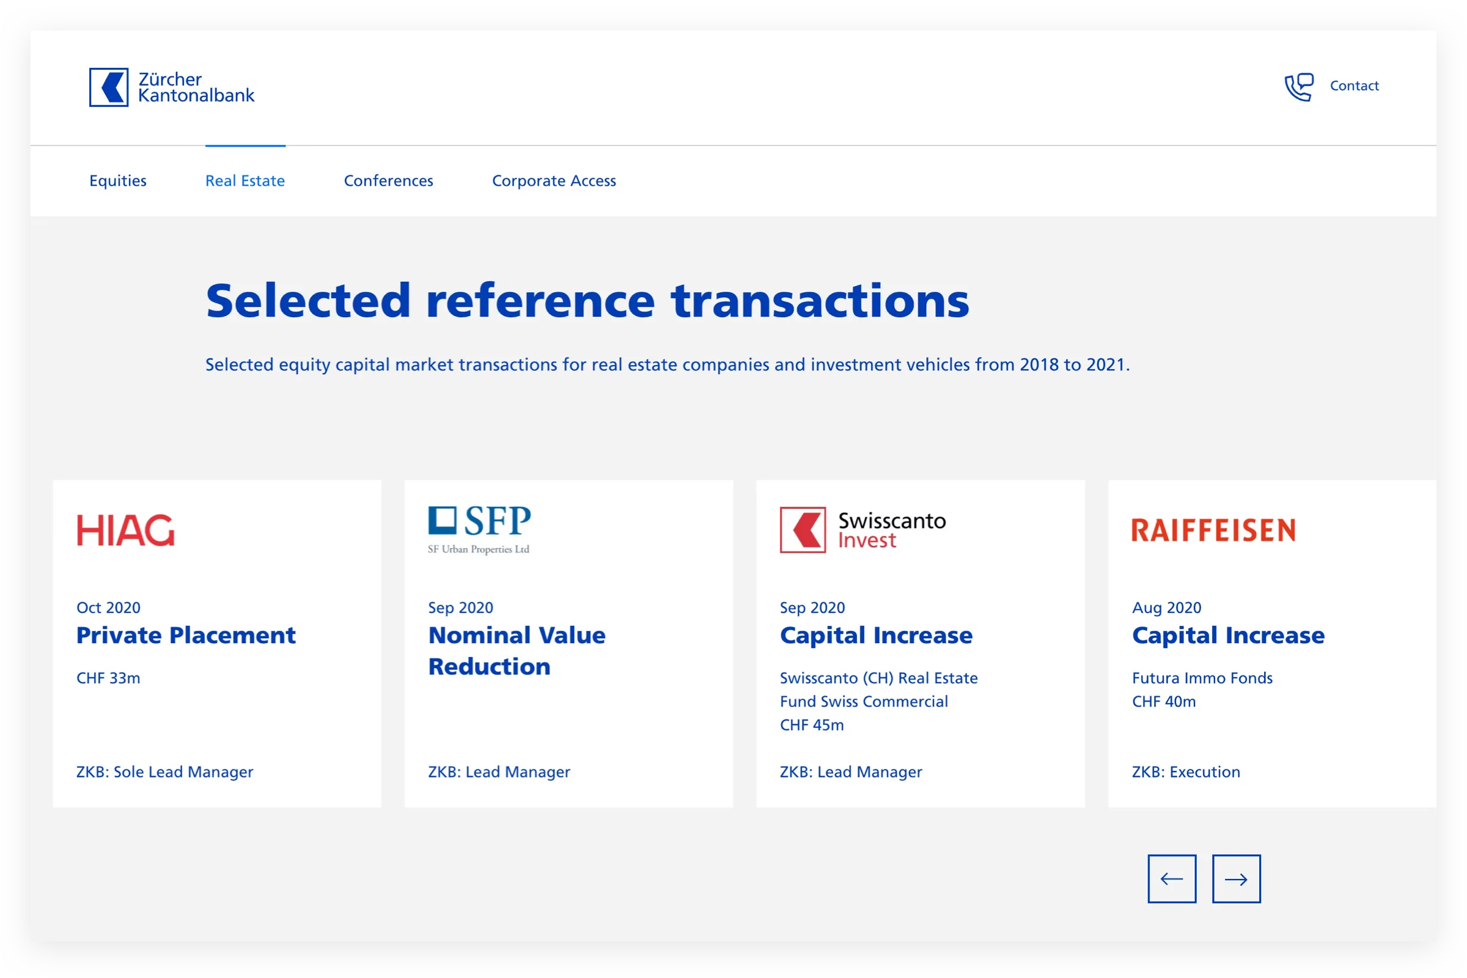Viewport: 1467px width, 978px height.
Task: Click the previous arrow carousel button
Action: (1171, 879)
